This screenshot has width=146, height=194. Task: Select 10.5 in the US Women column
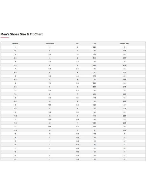click(50, 105)
